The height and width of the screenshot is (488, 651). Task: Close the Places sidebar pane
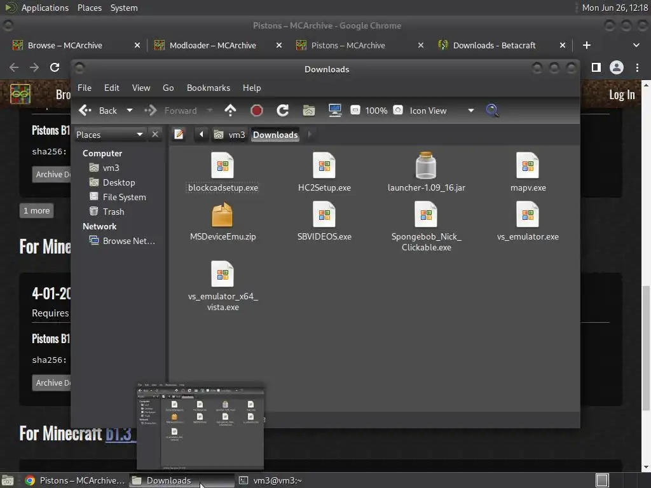(155, 135)
